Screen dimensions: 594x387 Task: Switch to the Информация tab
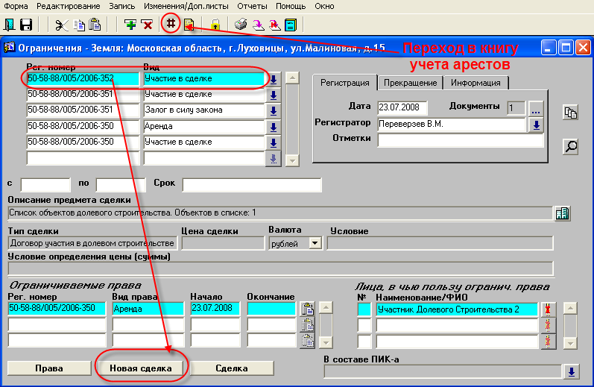tap(475, 83)
